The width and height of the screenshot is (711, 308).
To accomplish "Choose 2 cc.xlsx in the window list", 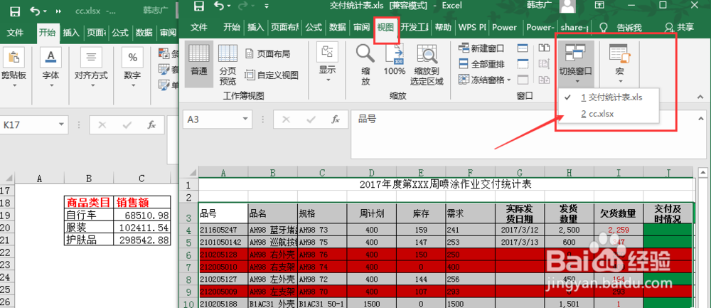I will coord(607,115).
